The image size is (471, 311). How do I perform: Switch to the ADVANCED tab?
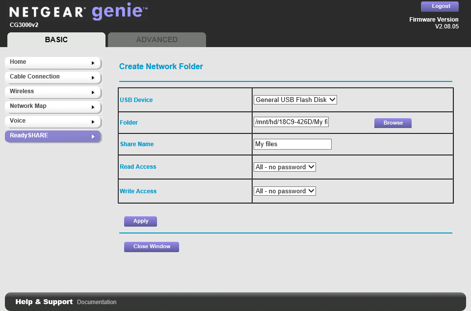157,40
